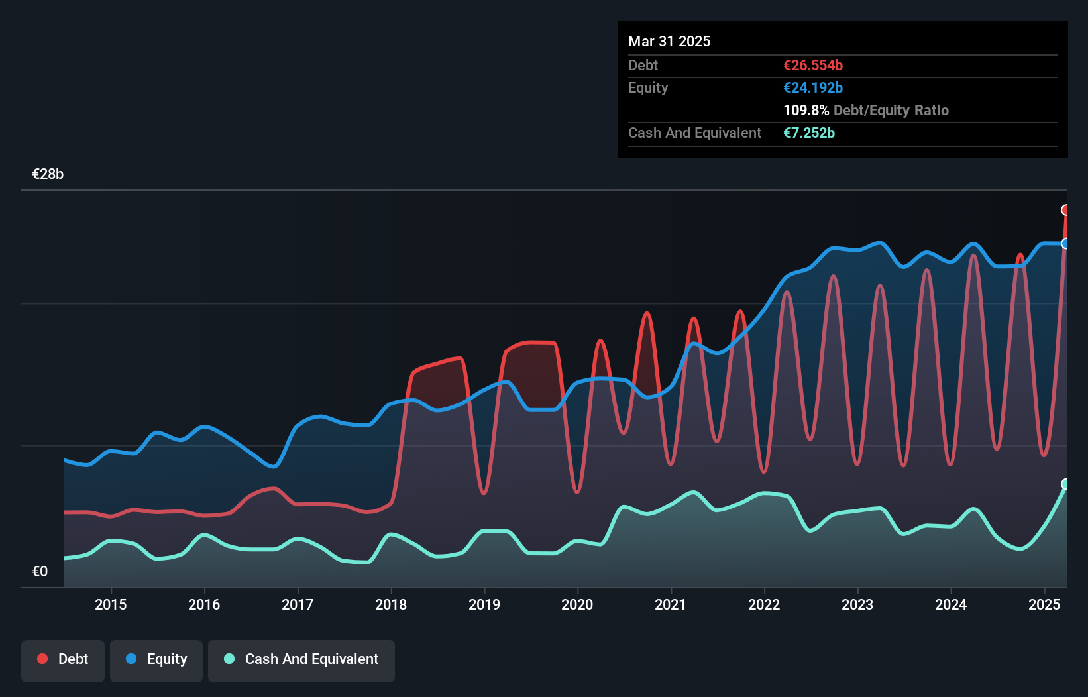Click the €7.252b cash value

[809, 133]
